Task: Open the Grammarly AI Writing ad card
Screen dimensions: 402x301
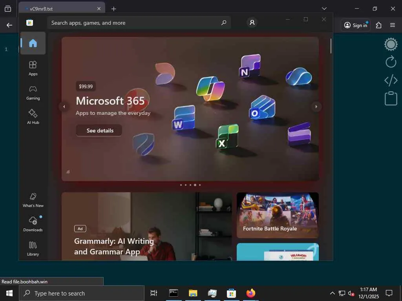Action: [147, 227]
